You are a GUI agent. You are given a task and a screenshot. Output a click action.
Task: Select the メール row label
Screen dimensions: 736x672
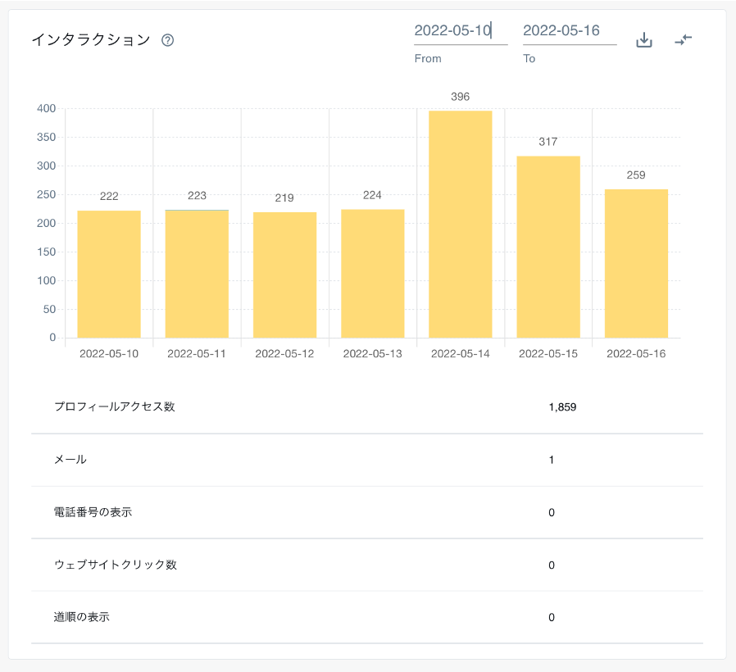coord(70,460)
